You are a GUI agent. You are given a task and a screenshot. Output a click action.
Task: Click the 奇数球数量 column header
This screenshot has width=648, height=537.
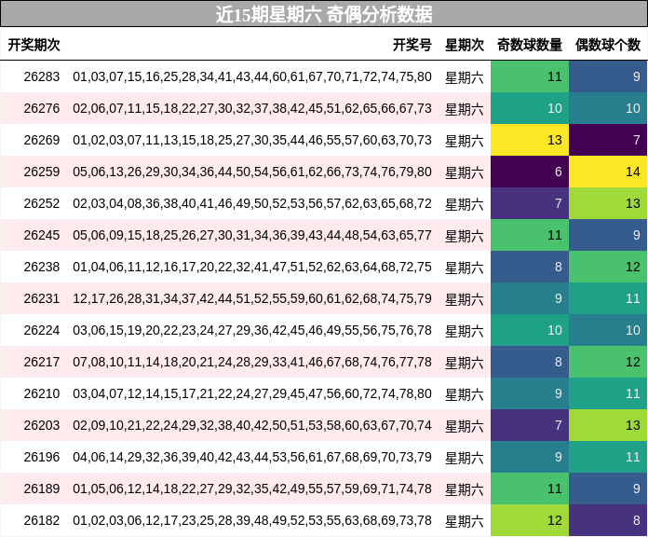pos(530,45)
